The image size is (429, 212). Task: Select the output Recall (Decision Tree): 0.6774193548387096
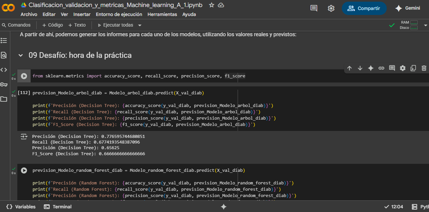coord(86,142)
